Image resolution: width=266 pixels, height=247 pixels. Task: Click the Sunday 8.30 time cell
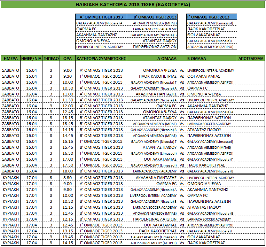(68, 178)
